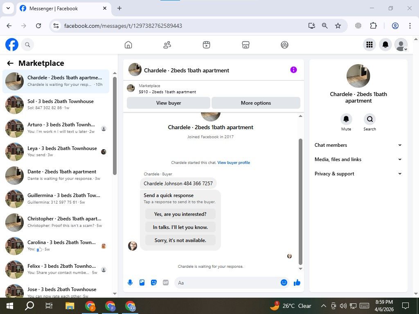Click the Facebook logo icon

pos(12,45)
